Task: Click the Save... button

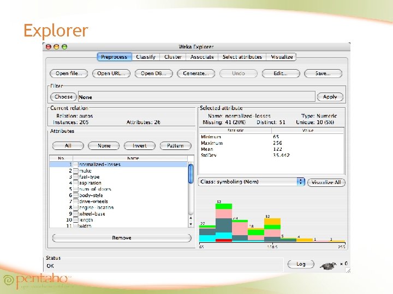Action: coord(323,73)
